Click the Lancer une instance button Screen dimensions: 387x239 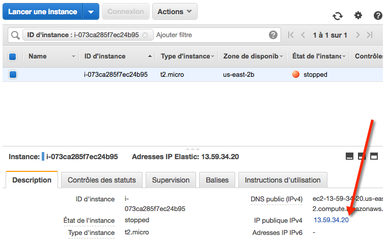coord(42,12)
